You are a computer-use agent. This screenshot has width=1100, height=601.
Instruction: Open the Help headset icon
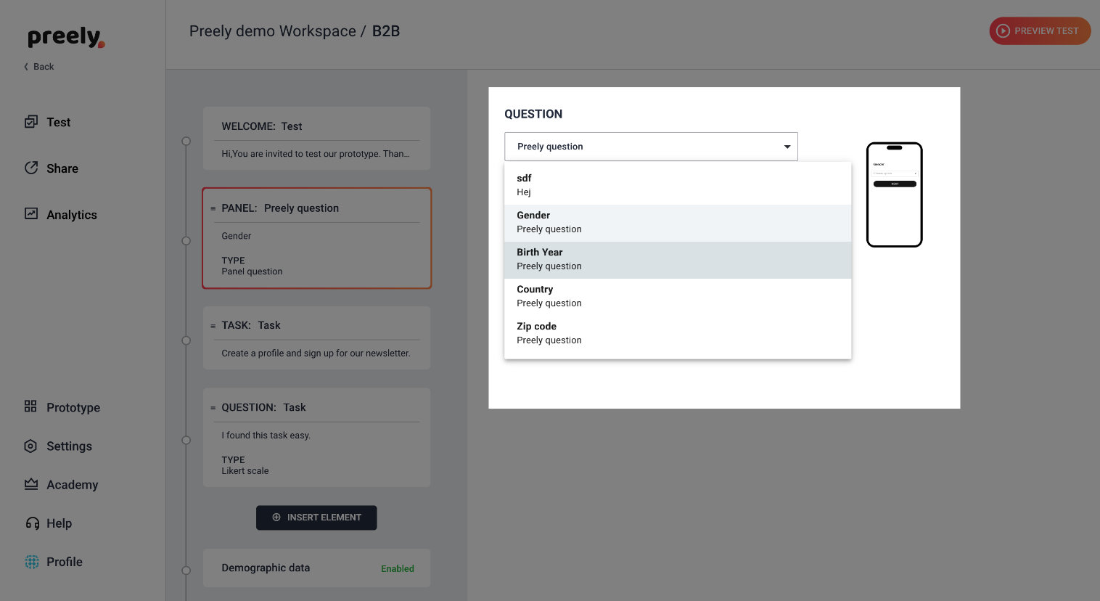[x=32, y=523]
